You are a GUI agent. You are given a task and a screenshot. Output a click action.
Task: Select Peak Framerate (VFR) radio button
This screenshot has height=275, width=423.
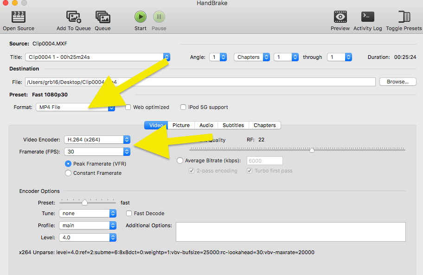[x=68, y=164]
